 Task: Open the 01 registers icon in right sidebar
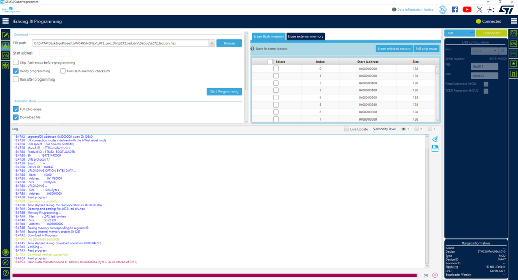coord(513,74)
